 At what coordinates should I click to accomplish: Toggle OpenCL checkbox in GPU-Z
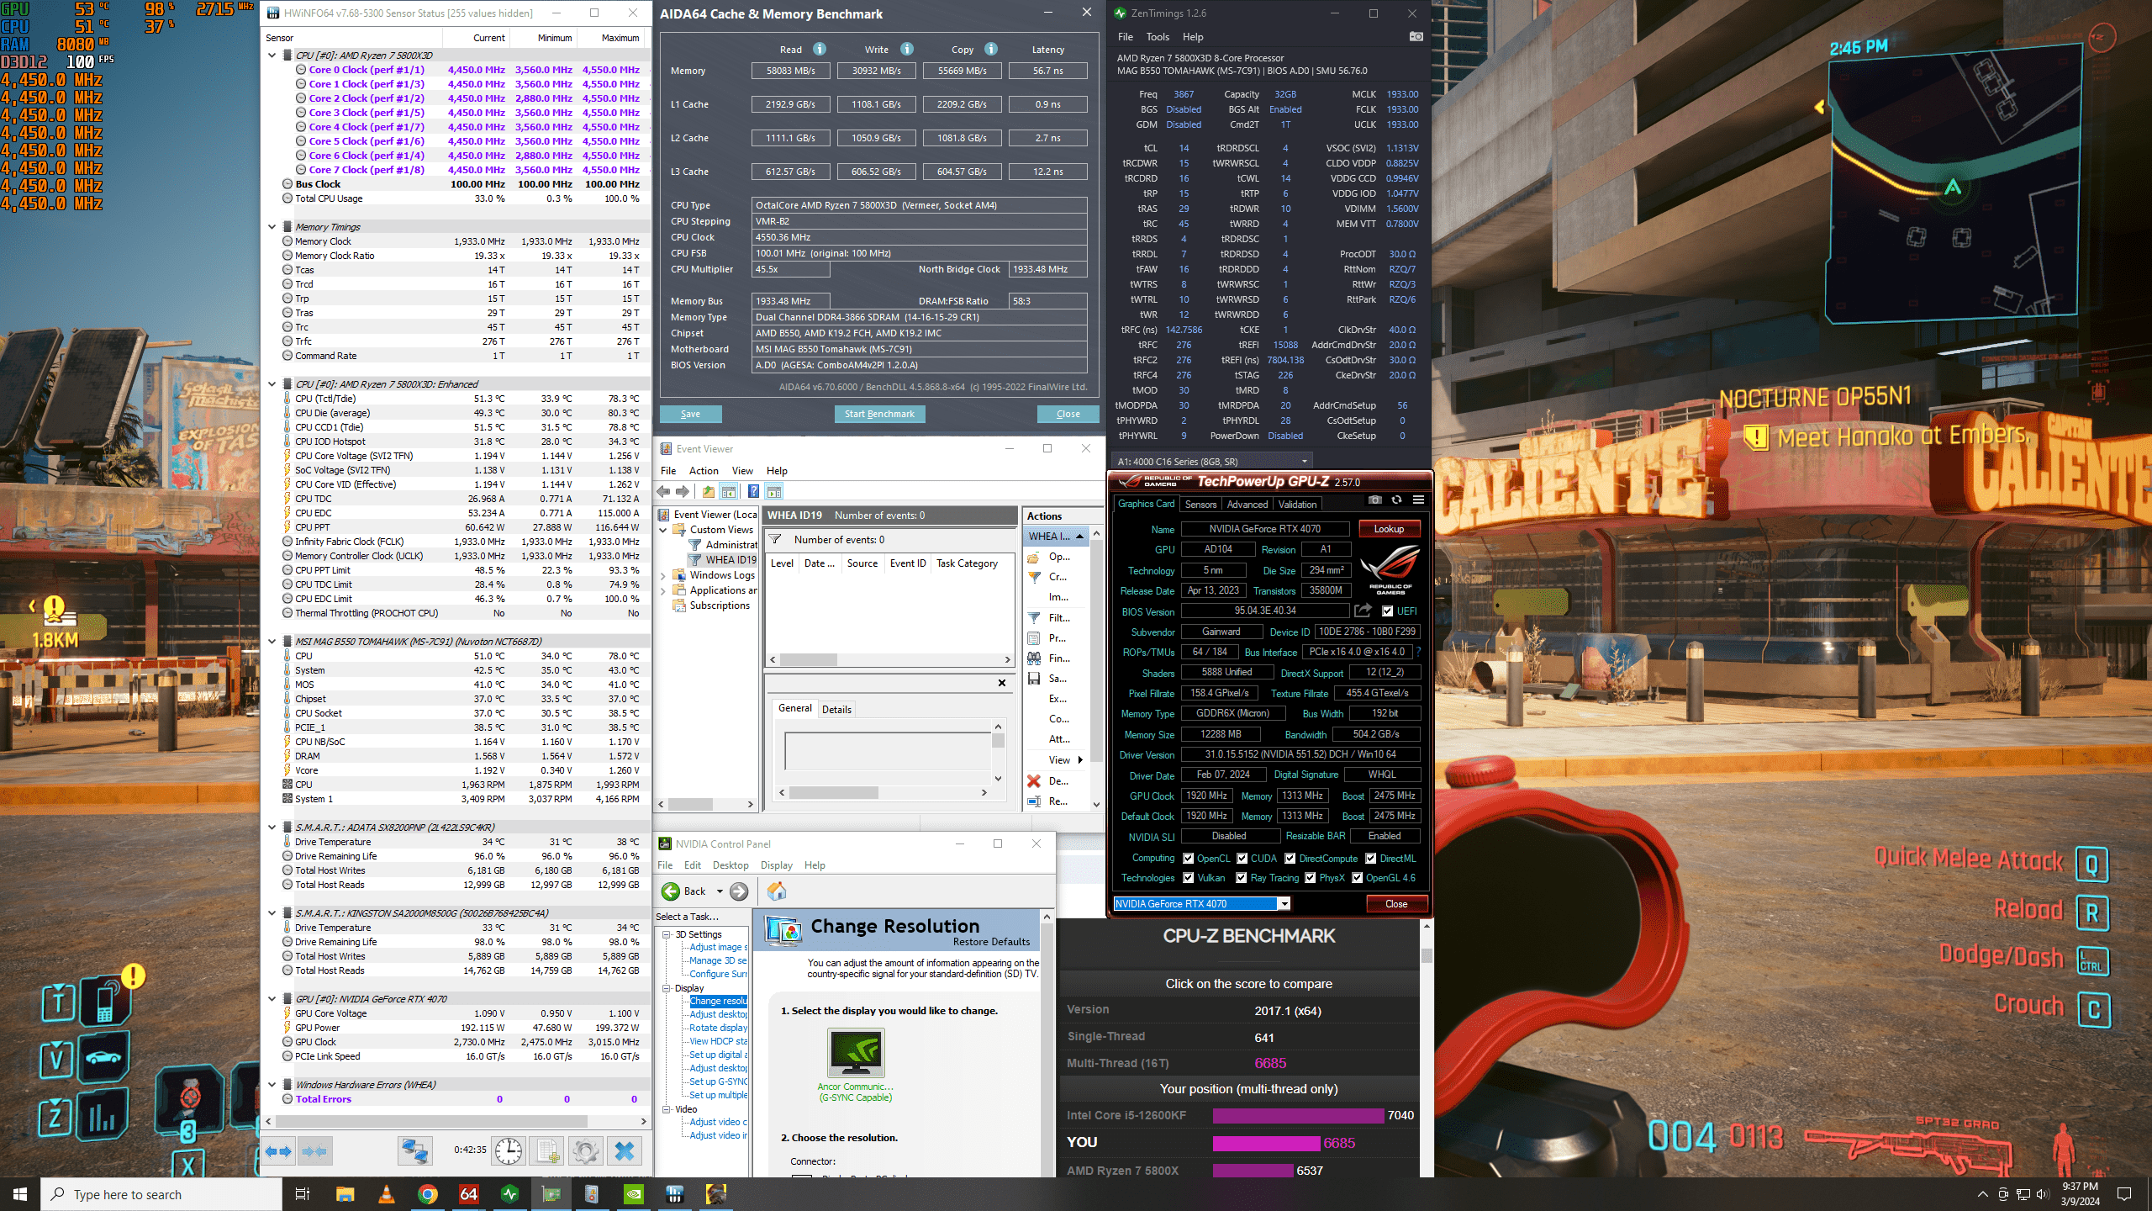coord(1188,859)
